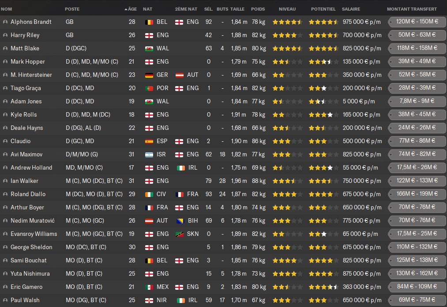Sort by the NAT column header
447x307 pixels.
tap(147, 9)
